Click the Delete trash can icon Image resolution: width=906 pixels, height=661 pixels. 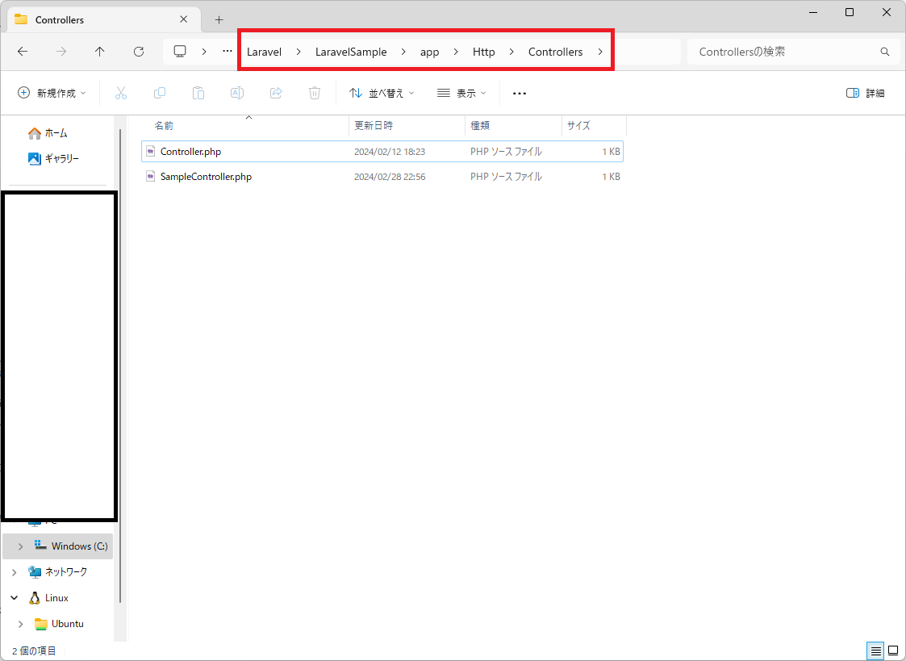[315, 93]
